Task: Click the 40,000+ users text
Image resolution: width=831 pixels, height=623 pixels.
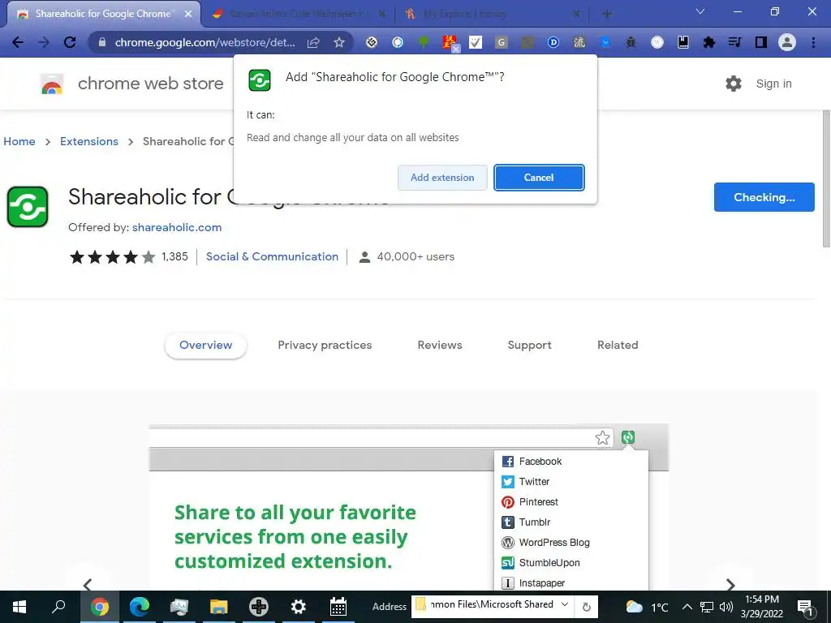Action: [x=415, y=256]
